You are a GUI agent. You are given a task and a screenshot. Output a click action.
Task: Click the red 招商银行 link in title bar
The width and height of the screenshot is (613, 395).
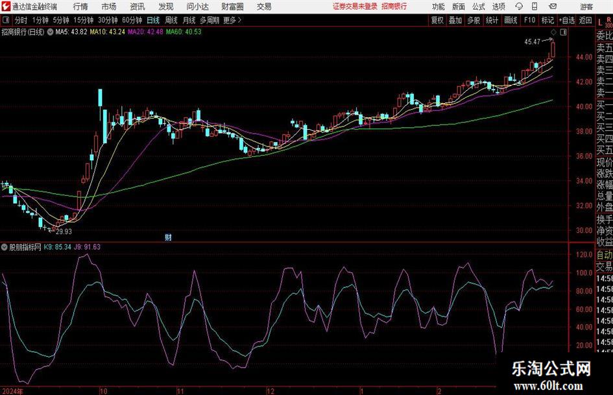pyautogui.click(x=394, y=6)
